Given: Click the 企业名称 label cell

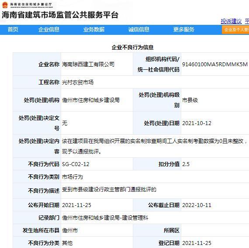Looking at the screenshot, I should [37, 64].
